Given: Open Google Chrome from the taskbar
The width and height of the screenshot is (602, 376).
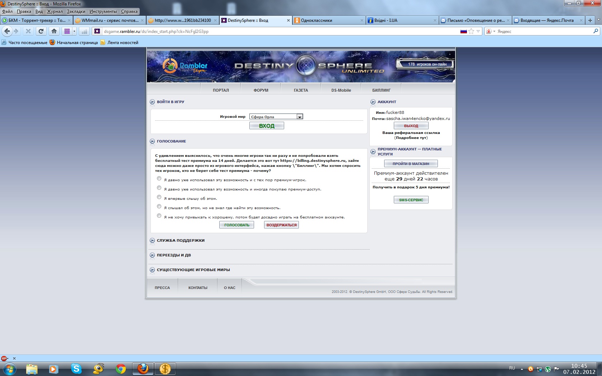Looking at the screenshot, I should [121, 369].
